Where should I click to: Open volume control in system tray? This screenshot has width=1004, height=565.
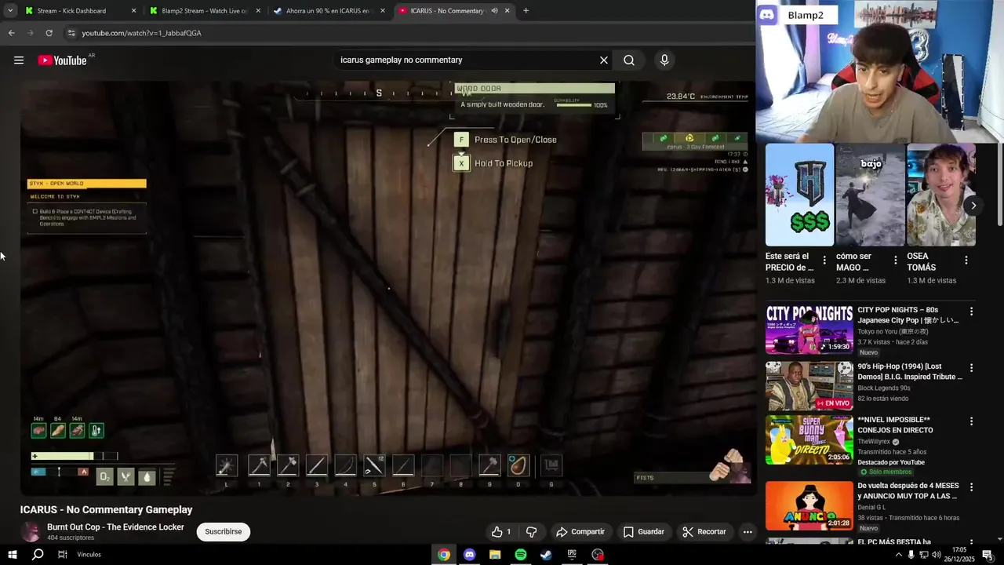pyautogui.click(x=937, y=555)
